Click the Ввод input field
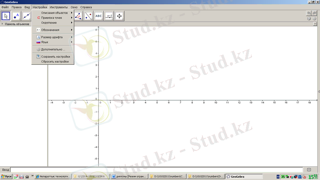320x180 pixels. 156,170
